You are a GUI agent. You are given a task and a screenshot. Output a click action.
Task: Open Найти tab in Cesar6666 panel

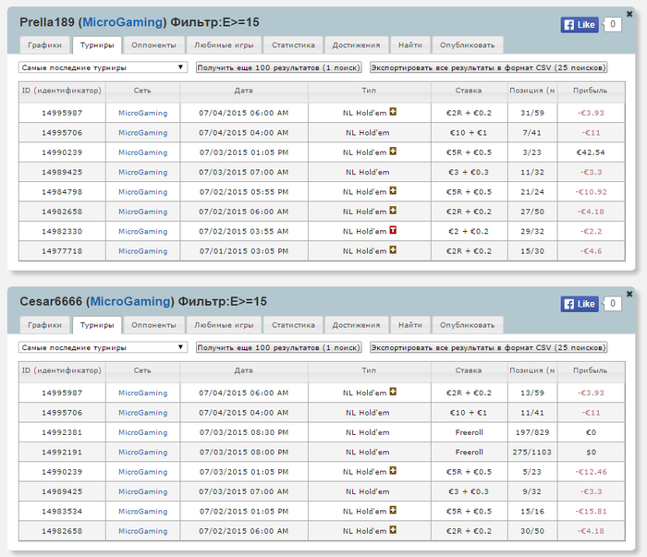[410, 325]
